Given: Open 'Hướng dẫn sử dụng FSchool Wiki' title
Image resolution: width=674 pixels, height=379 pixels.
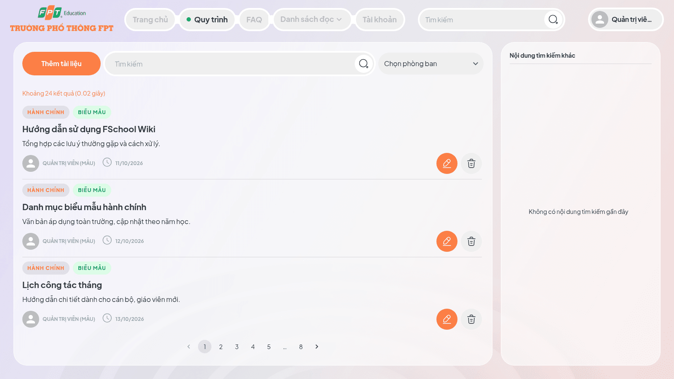Looking at the screenshot, I should pyautogui.click(x=89, y=129).
